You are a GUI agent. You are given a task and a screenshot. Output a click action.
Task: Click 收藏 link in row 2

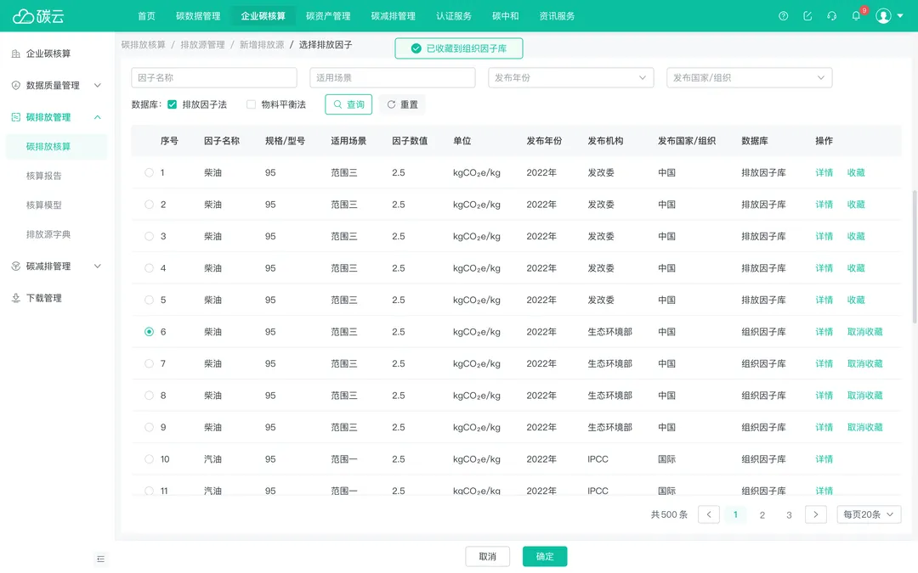click(x=856, y=205)
